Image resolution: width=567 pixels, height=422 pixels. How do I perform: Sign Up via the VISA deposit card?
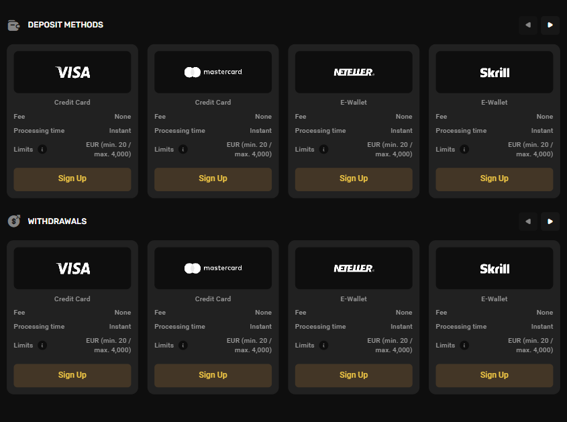pyautogui.click(x=72, y=178)
